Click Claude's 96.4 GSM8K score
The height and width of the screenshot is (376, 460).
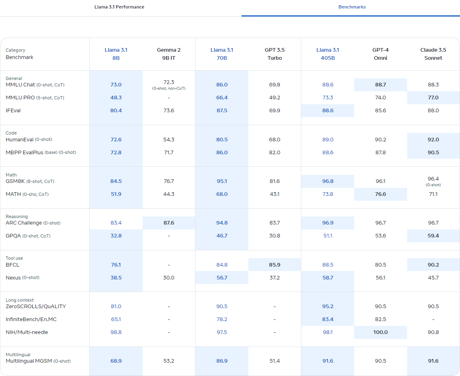pos(433,179)
